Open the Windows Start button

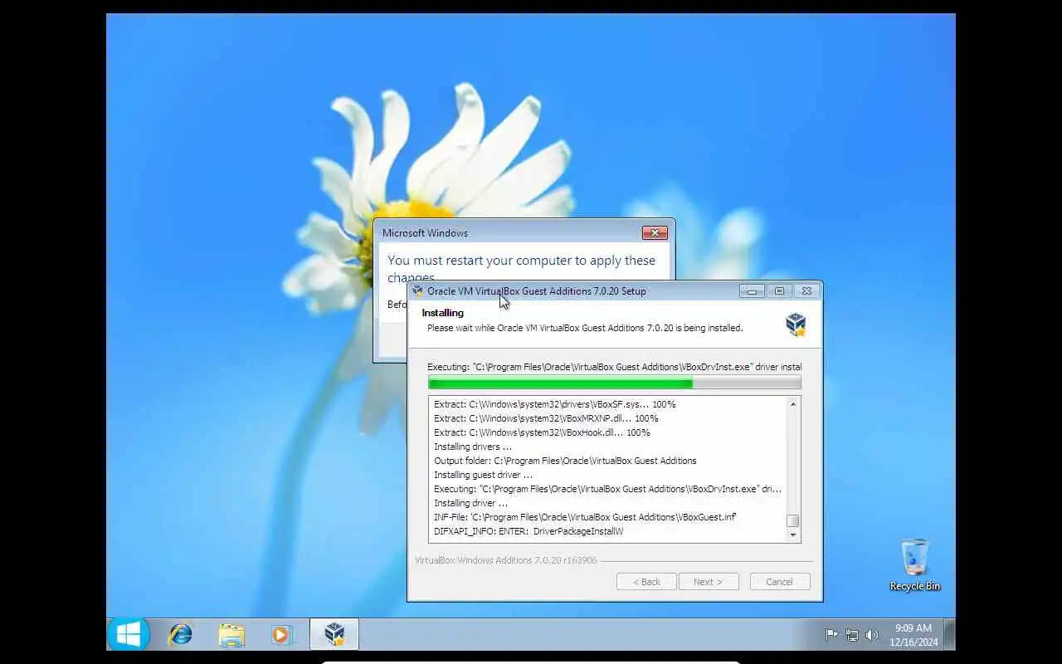pos(129,634)
